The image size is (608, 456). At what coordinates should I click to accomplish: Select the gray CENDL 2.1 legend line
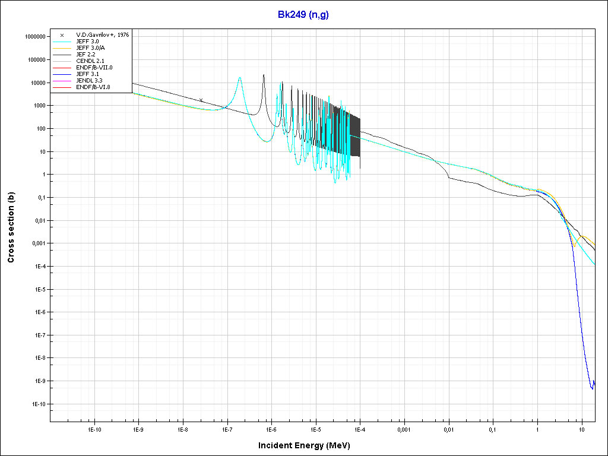pyautogui.click(x=62, y=61)
